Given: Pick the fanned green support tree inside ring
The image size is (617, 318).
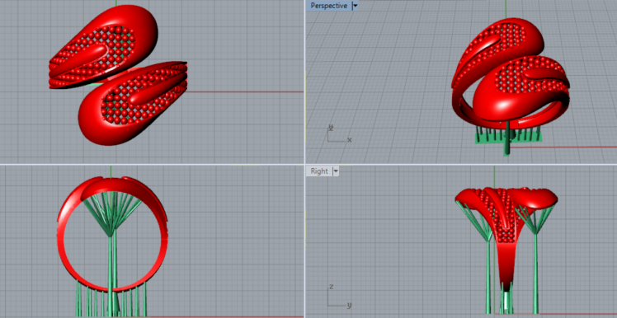Looking at the screenshot, I should (x=112, y=214).
